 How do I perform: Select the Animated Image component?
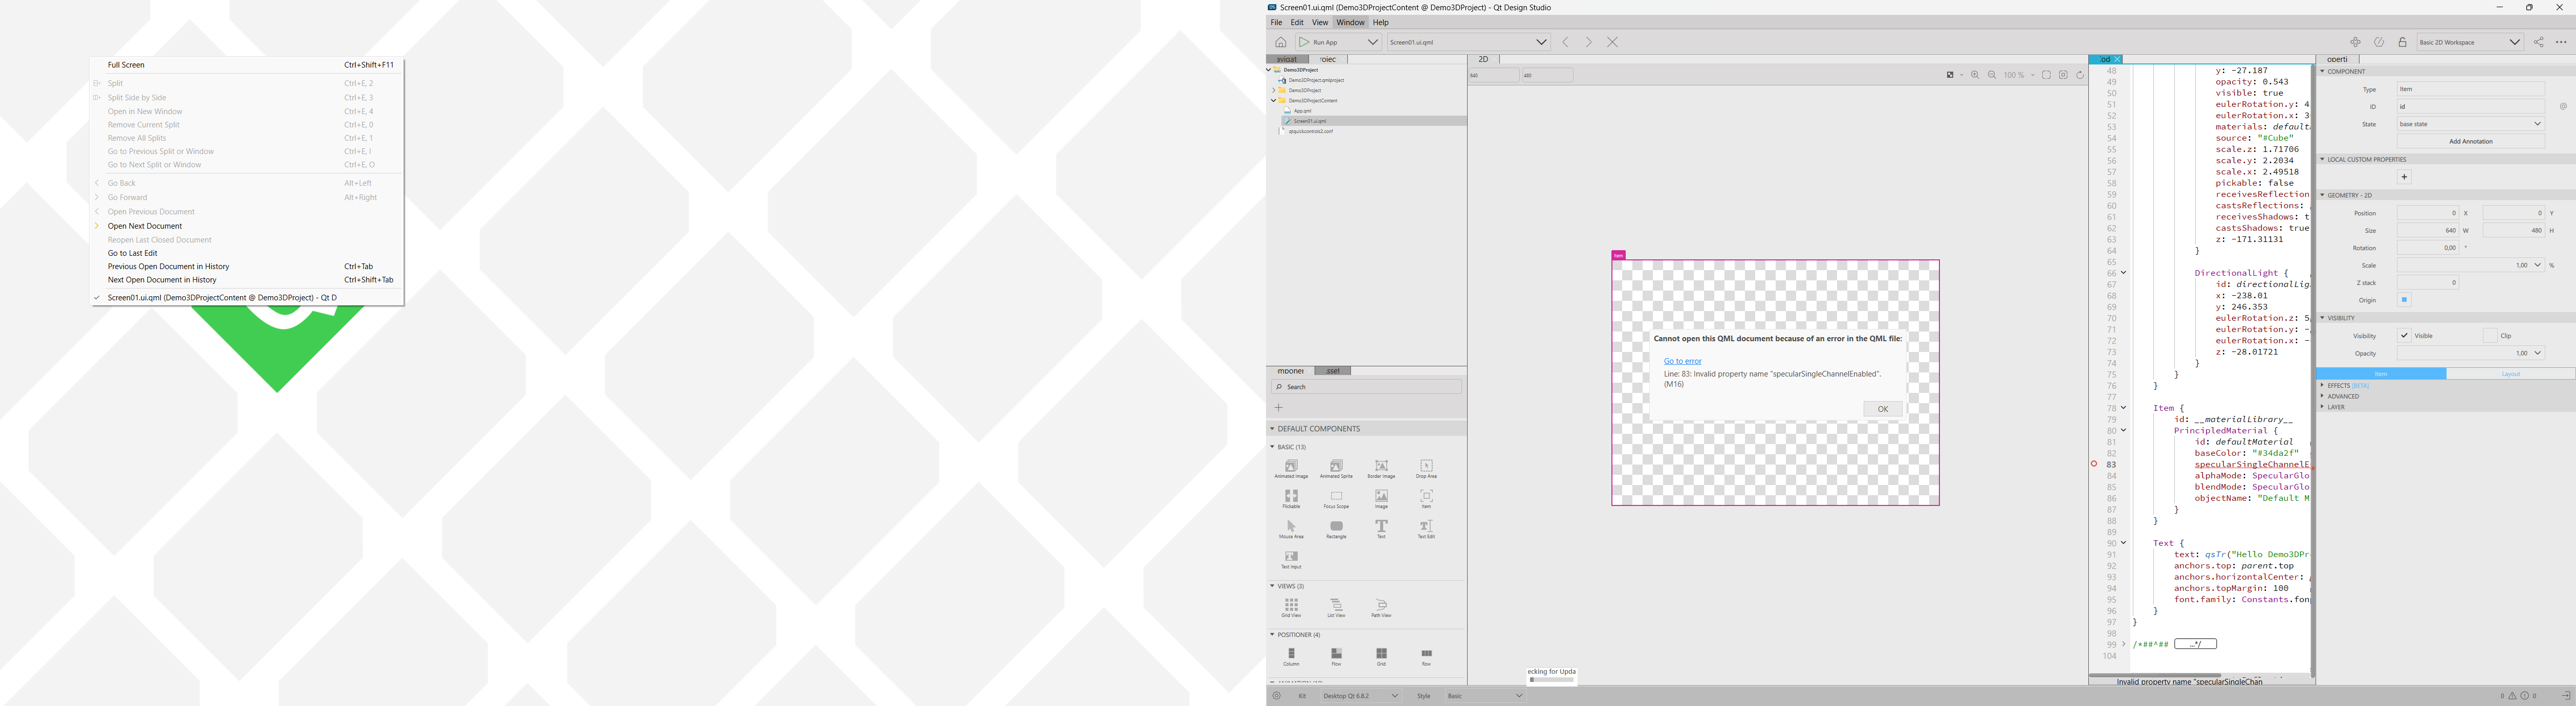(x=1291, y=469)
